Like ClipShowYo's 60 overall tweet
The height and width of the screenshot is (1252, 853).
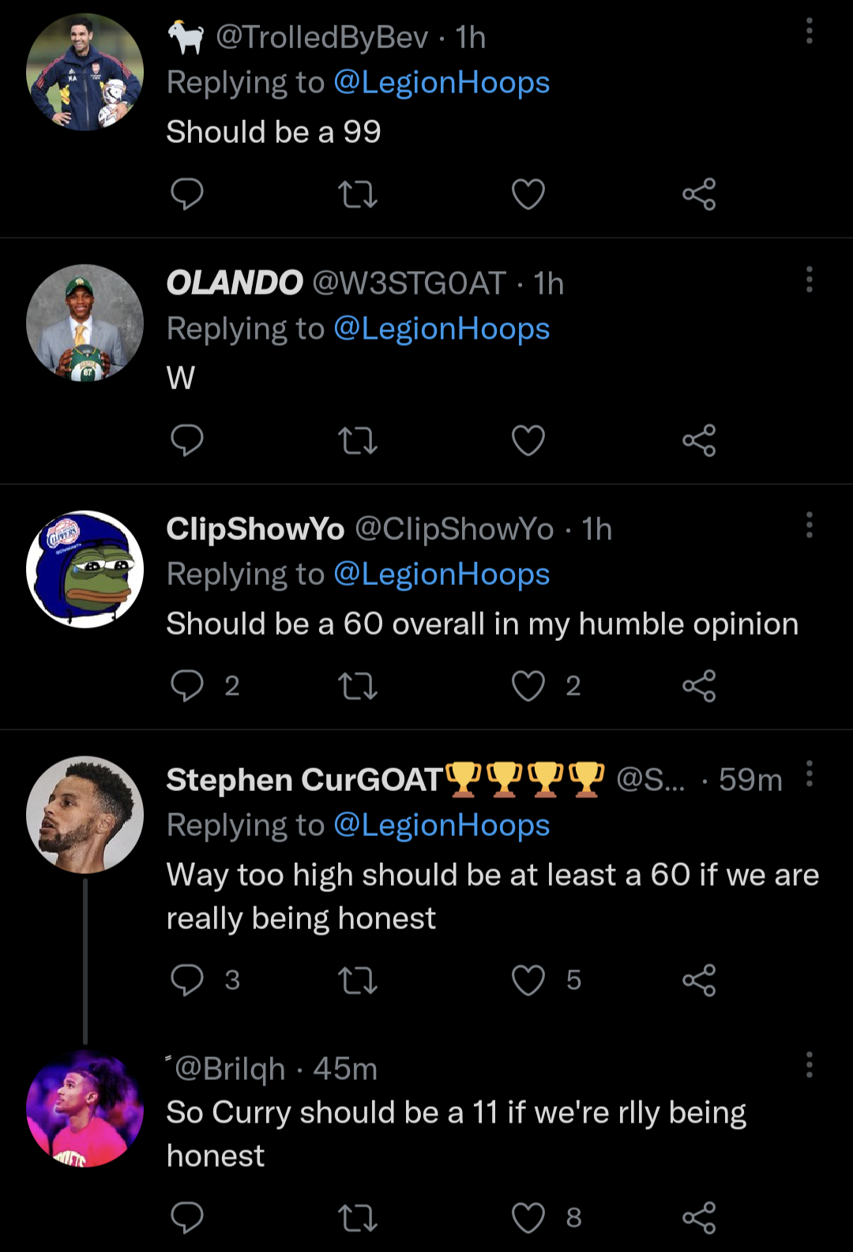pyautogui.click(x=528, y=685)
